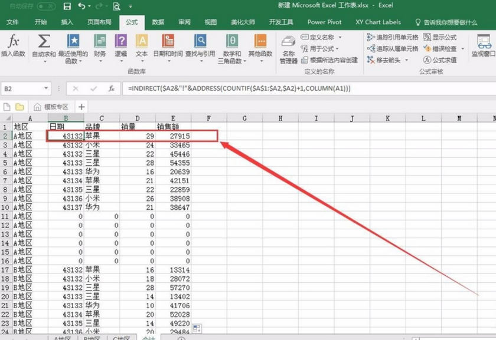Toggle the AutoSave (自动保存) switch
The width and height of the screenshot is (496, 340).
tap(46, 6)
